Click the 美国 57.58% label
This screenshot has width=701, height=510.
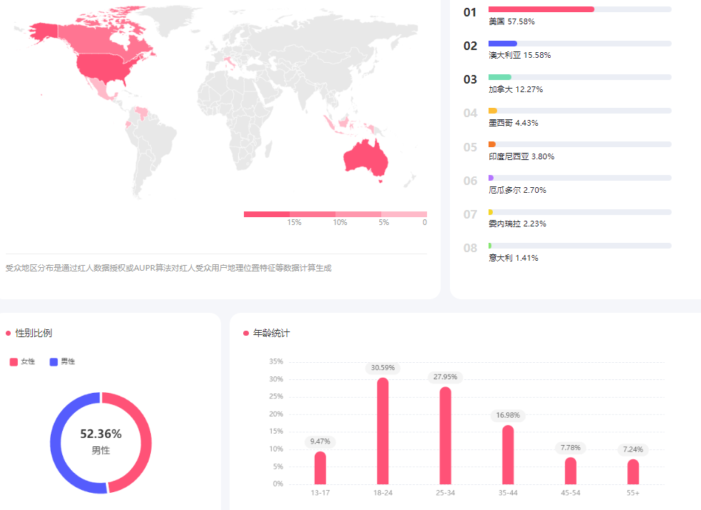[x=511, y=21]
